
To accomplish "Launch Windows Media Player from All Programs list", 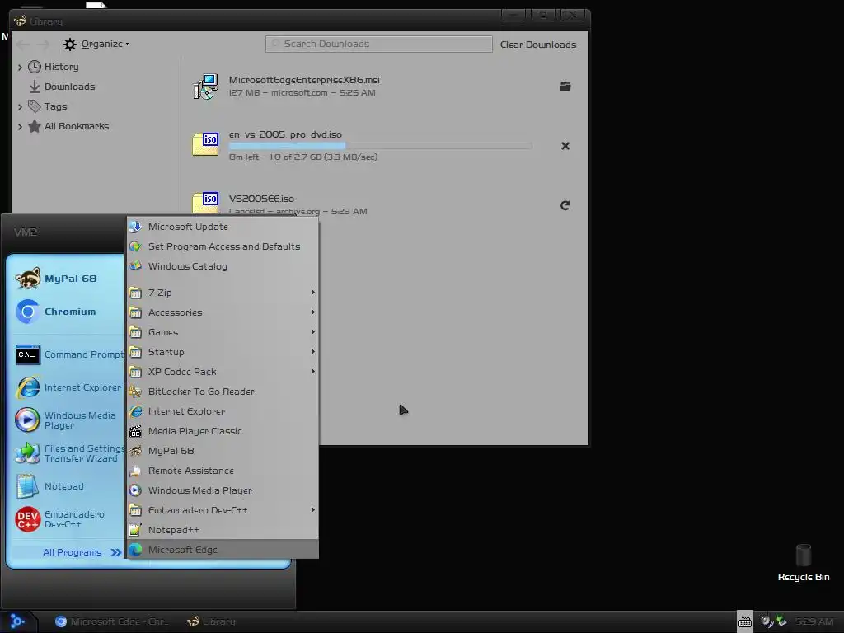I will (x=223, y=490).
